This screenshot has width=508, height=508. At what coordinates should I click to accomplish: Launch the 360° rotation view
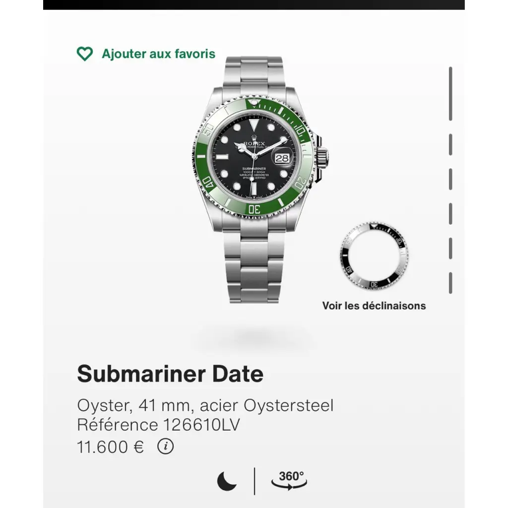coord(289,480)
